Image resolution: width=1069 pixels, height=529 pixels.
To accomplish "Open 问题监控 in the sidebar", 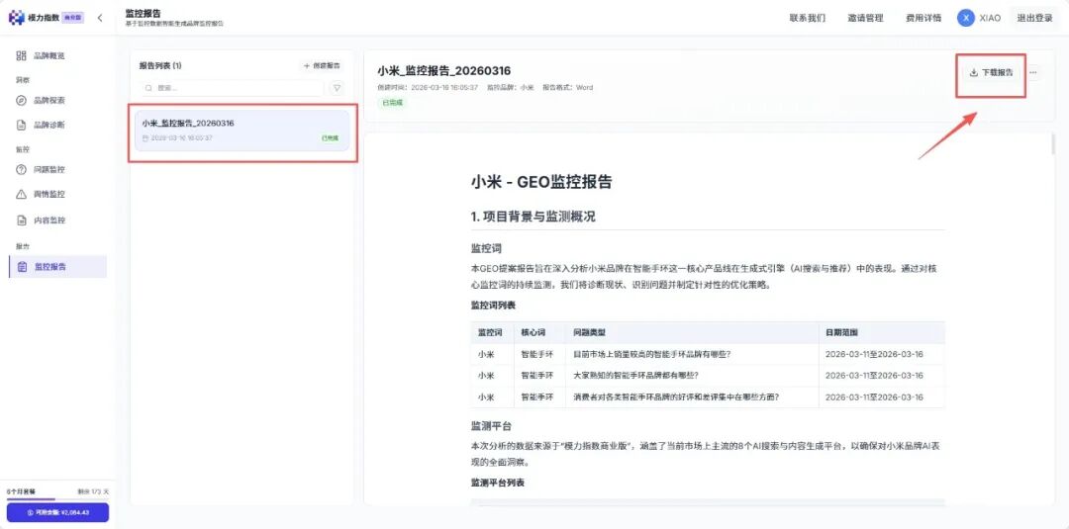I will click(x=49, y=169).
